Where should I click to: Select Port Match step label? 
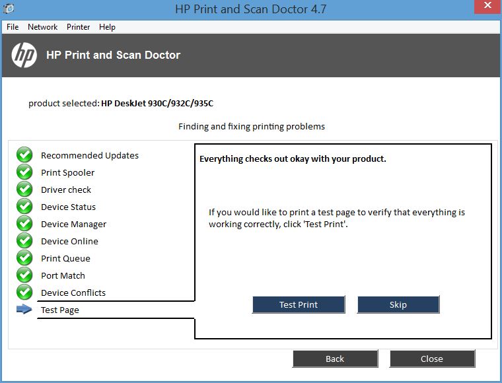pos(63,275)
